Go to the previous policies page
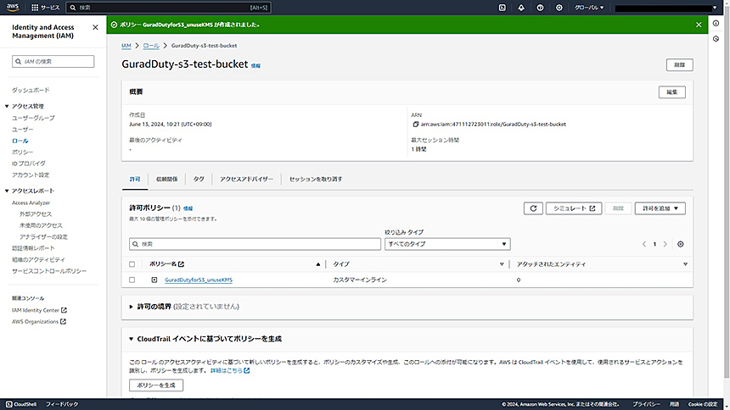This screenshot has height=410, width=730. [x=644, y=244]
